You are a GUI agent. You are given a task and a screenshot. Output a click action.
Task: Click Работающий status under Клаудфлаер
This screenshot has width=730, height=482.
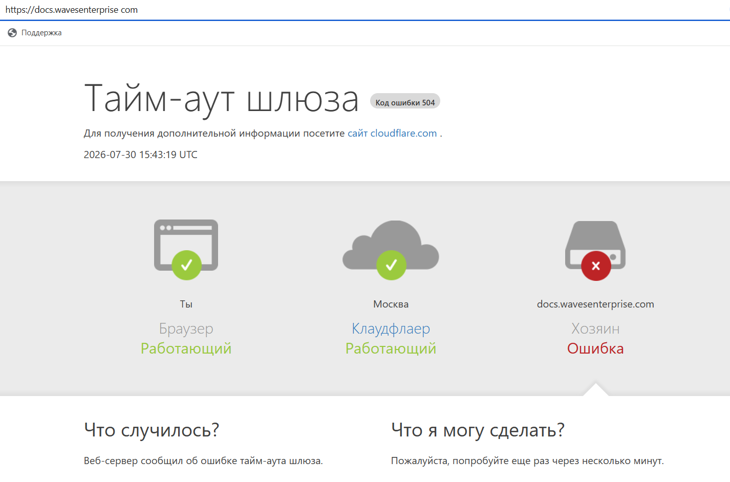[x=391, y=348]
